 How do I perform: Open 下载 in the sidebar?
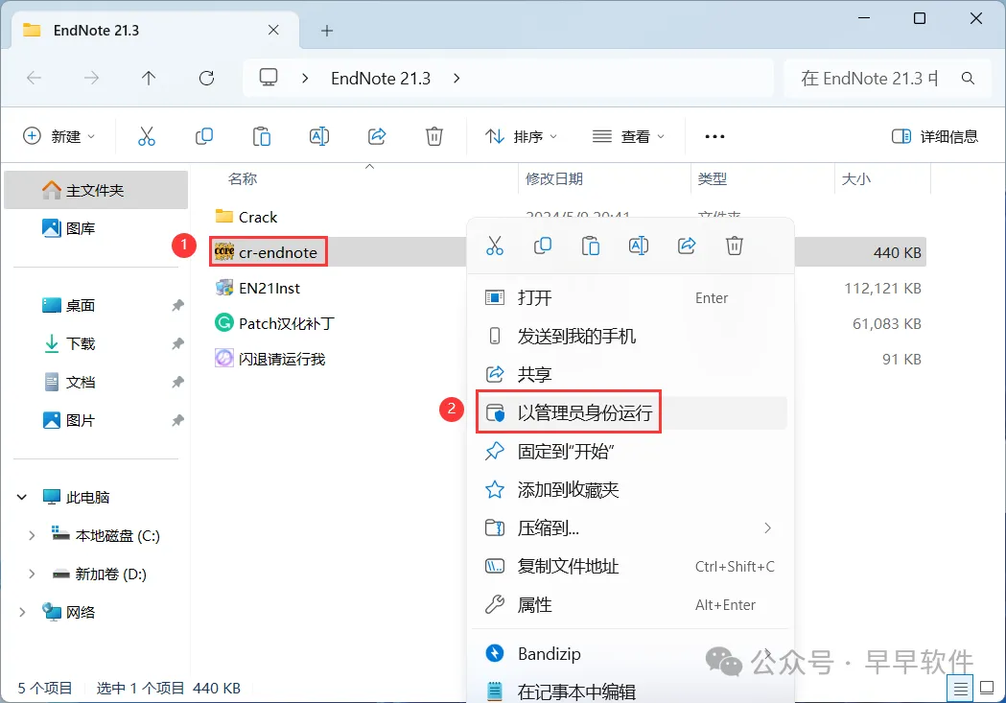click(96, 343)
